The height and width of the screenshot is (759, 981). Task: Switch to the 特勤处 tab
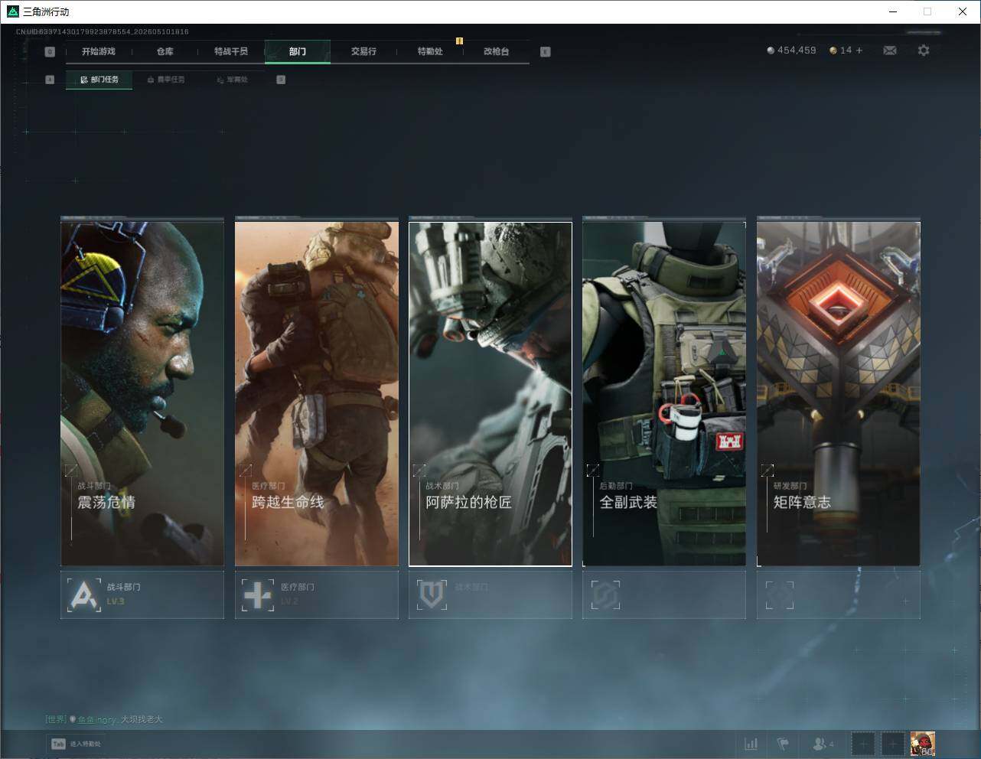430,51
